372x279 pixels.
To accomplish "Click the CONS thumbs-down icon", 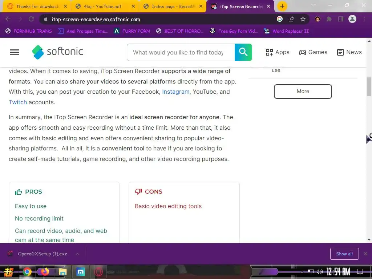I will coord(138,191).
